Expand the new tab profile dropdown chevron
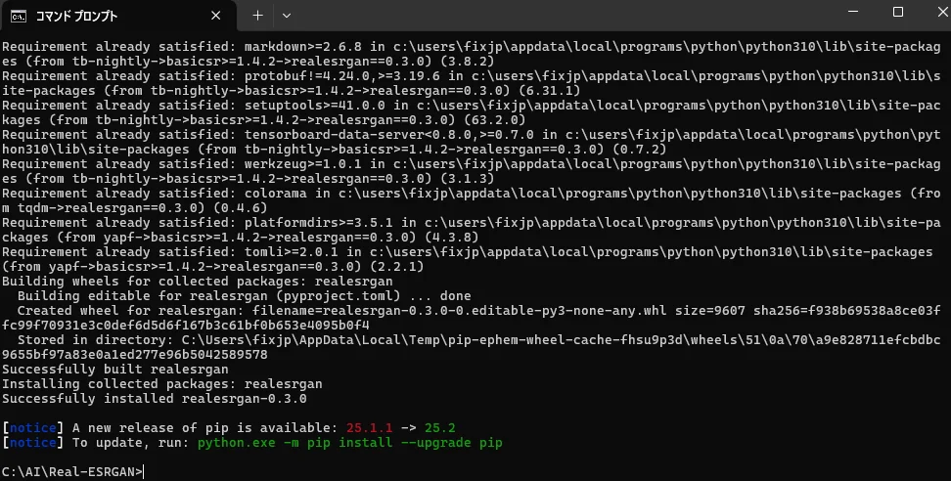 tap(286, 16)
